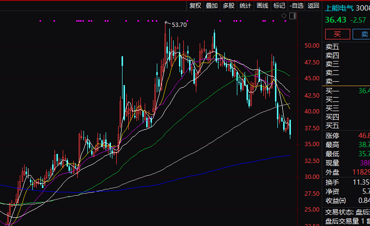Viewport: 370px width, 226px height.
Task: Click the blue 卖 sell button
Action: tap(362, 34)
